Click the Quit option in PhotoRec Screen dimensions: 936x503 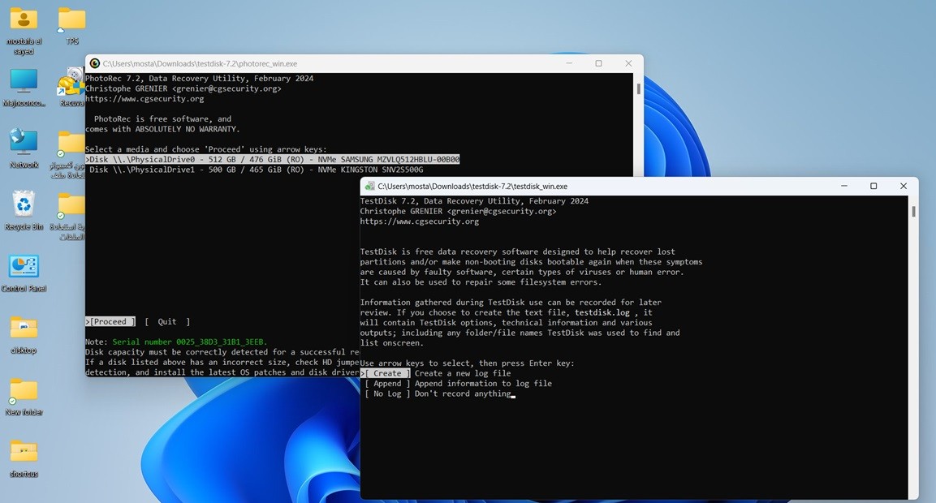click(x=167, y=322)
